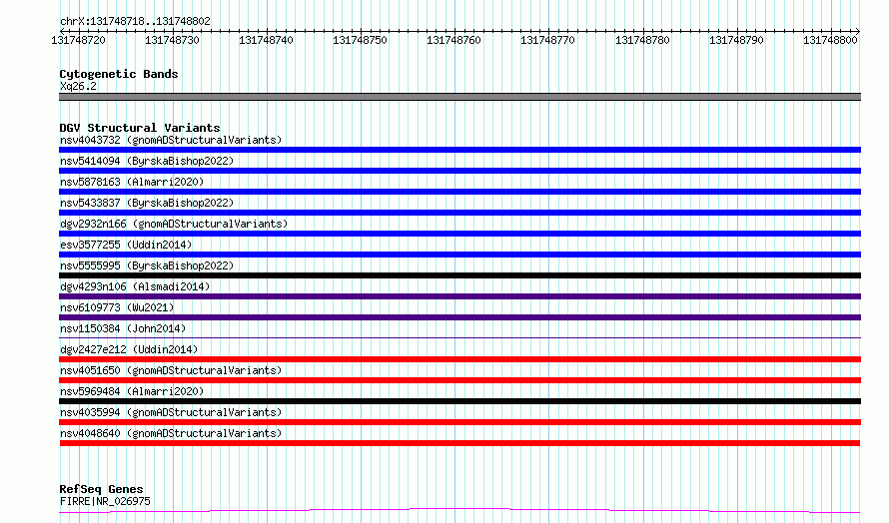Click the red bar under nsv4048640

pos(459,443)
